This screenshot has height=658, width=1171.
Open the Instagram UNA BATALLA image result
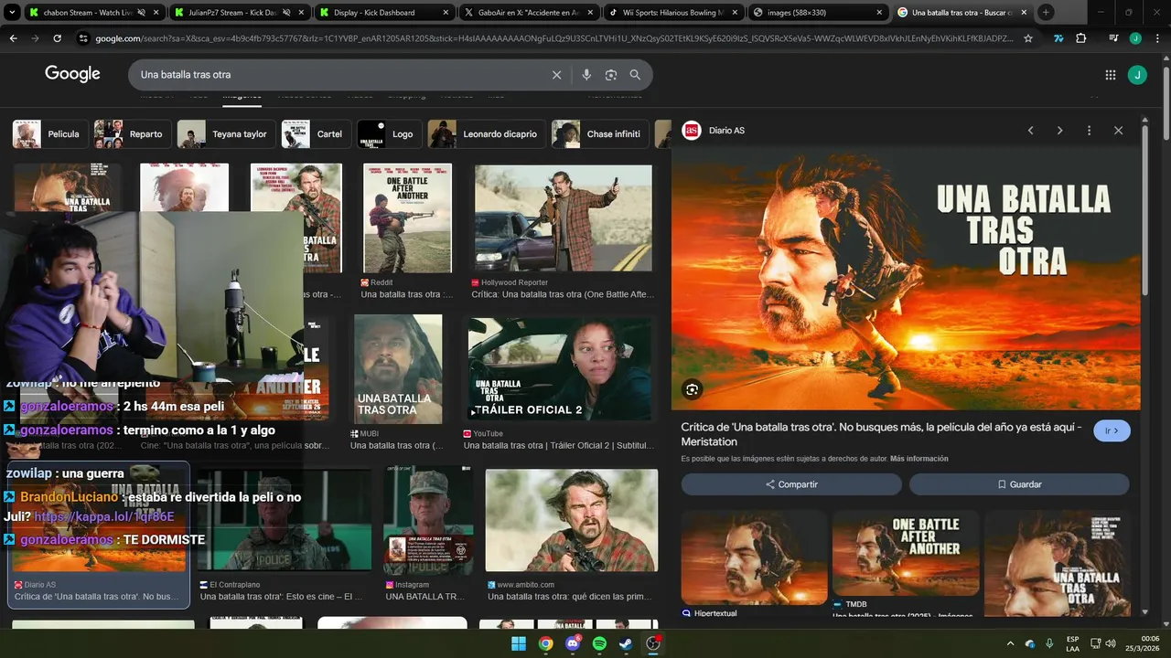coord(428,521)
